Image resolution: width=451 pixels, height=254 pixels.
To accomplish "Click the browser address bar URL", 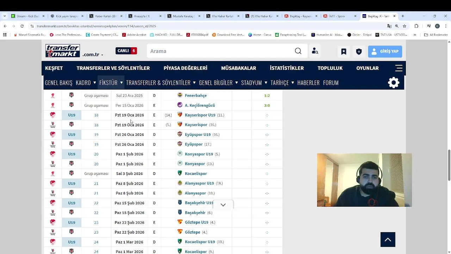I will [96, 26].
